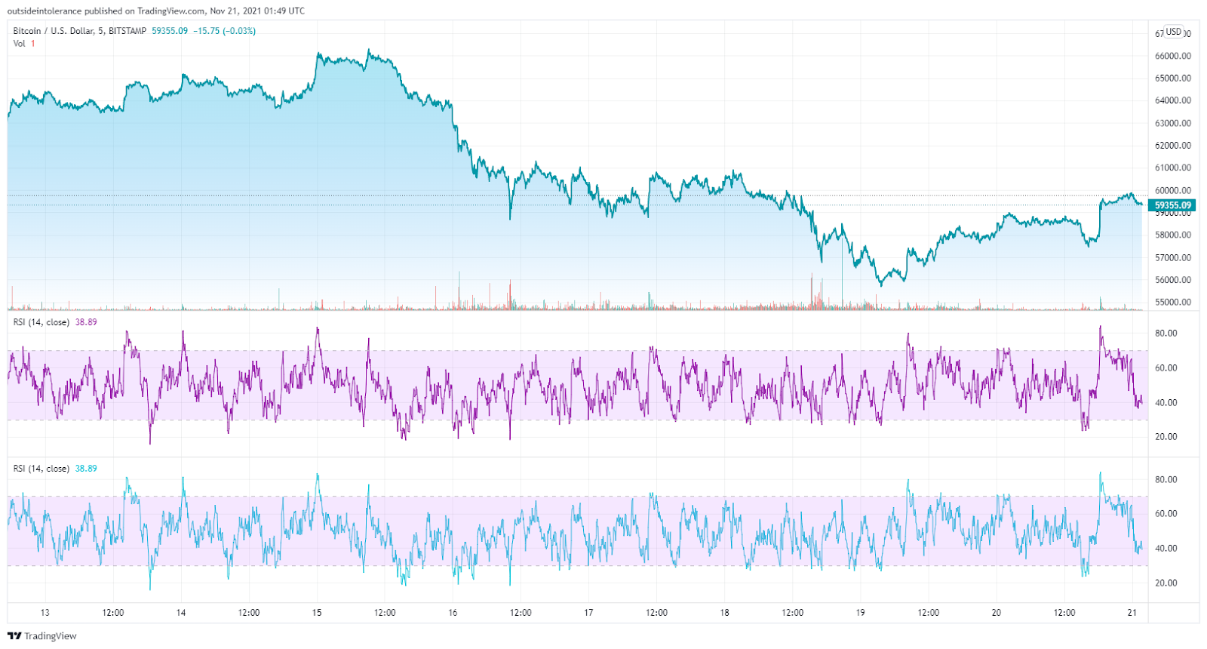Click 20.00 on the blue RSI pane axis
This screenshot has height=649, width=1207.
1166,583
